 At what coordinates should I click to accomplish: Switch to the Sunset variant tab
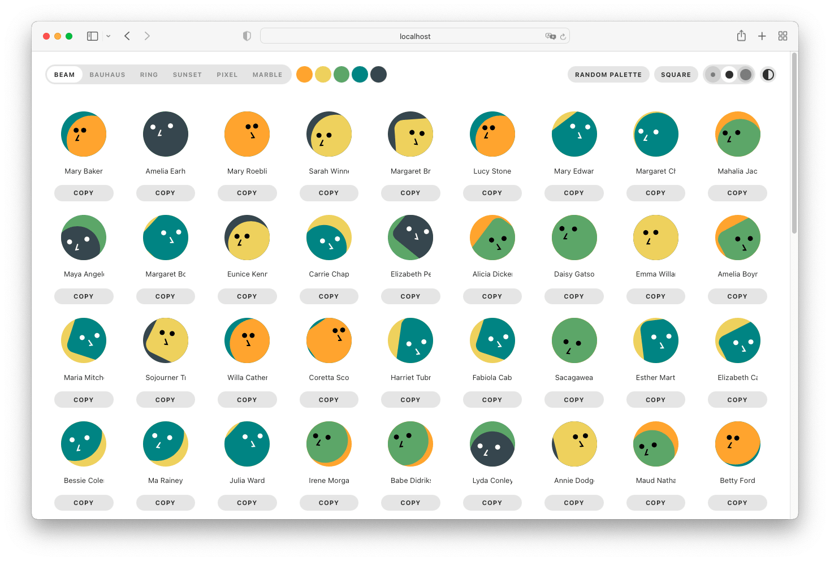(187, 75)
